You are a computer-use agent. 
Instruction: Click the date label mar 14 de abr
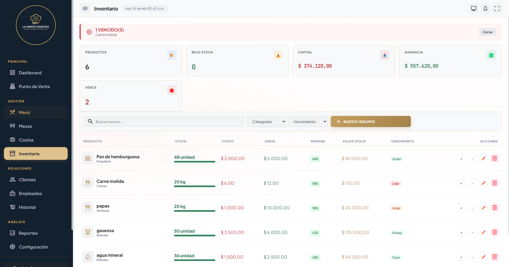coord(145,9)
